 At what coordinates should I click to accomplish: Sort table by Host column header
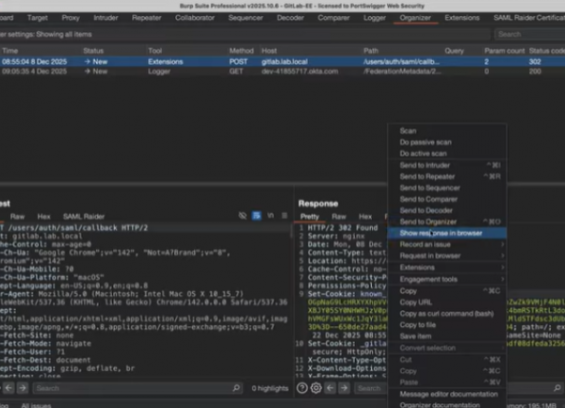coord(268,51)
